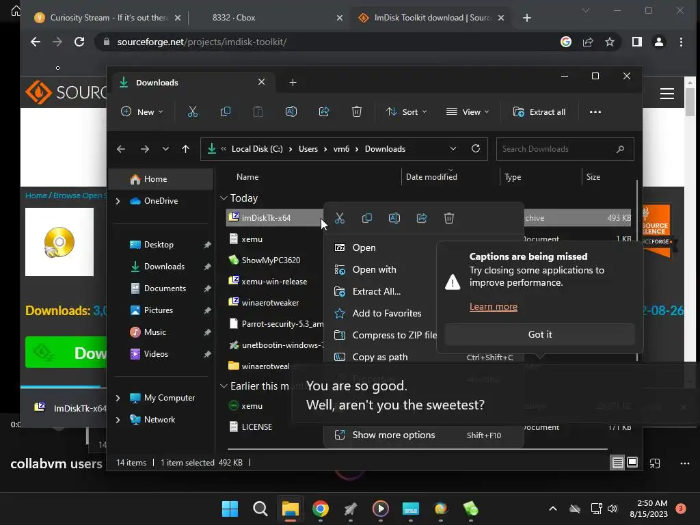
Task: Open New item dropdown
Action: click(x=142, y=111)
